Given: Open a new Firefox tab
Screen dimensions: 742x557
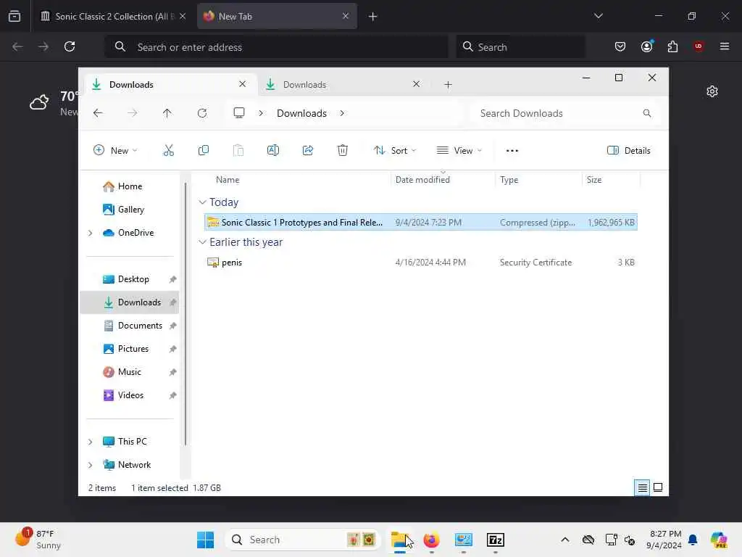Looking at the screenshot, I should pyautogui.click(x=372, y=16).
